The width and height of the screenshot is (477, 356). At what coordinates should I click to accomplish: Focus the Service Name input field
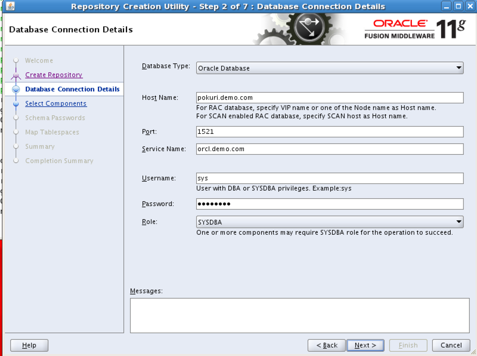point(330,149)
